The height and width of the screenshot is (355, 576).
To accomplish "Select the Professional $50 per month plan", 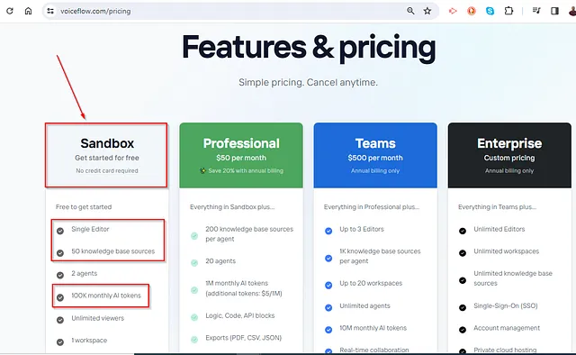I will (x=241, y=155).
